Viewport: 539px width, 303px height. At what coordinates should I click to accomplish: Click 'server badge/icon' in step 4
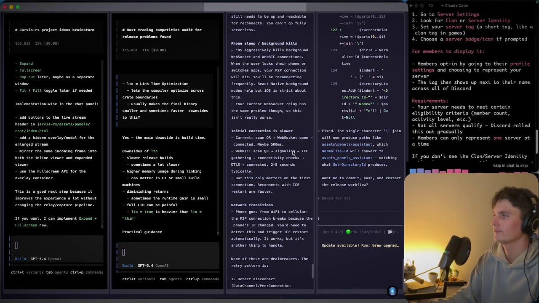coord(470,39)
